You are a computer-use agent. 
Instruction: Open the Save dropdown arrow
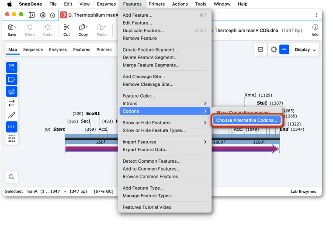coord(15,27)
